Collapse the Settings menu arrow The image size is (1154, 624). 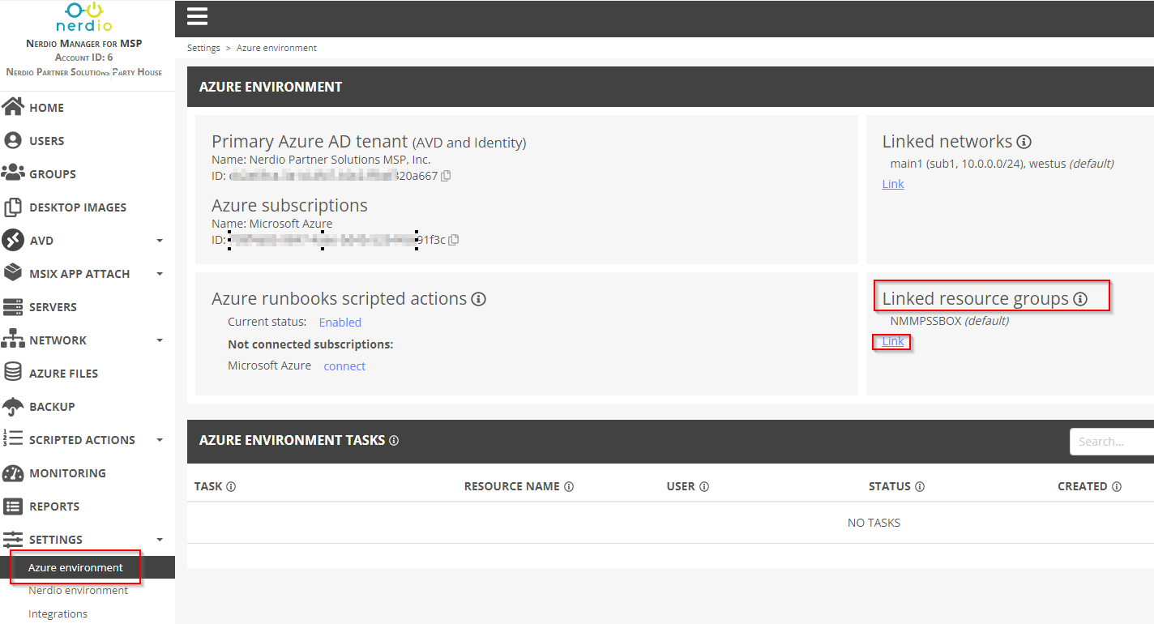160,540
